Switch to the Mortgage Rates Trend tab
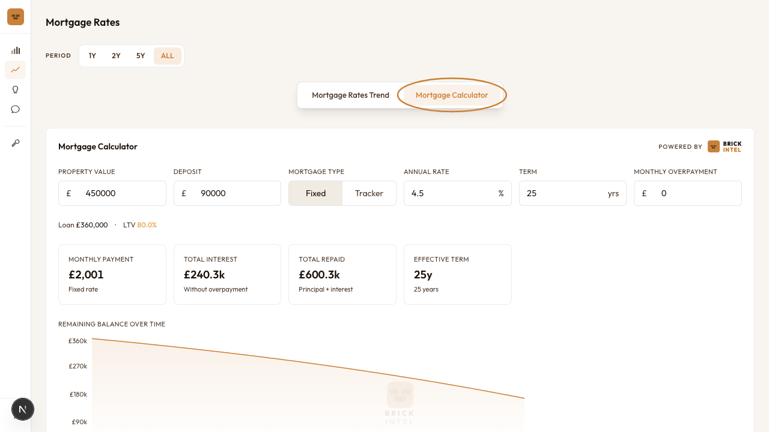 click(350, 95)
